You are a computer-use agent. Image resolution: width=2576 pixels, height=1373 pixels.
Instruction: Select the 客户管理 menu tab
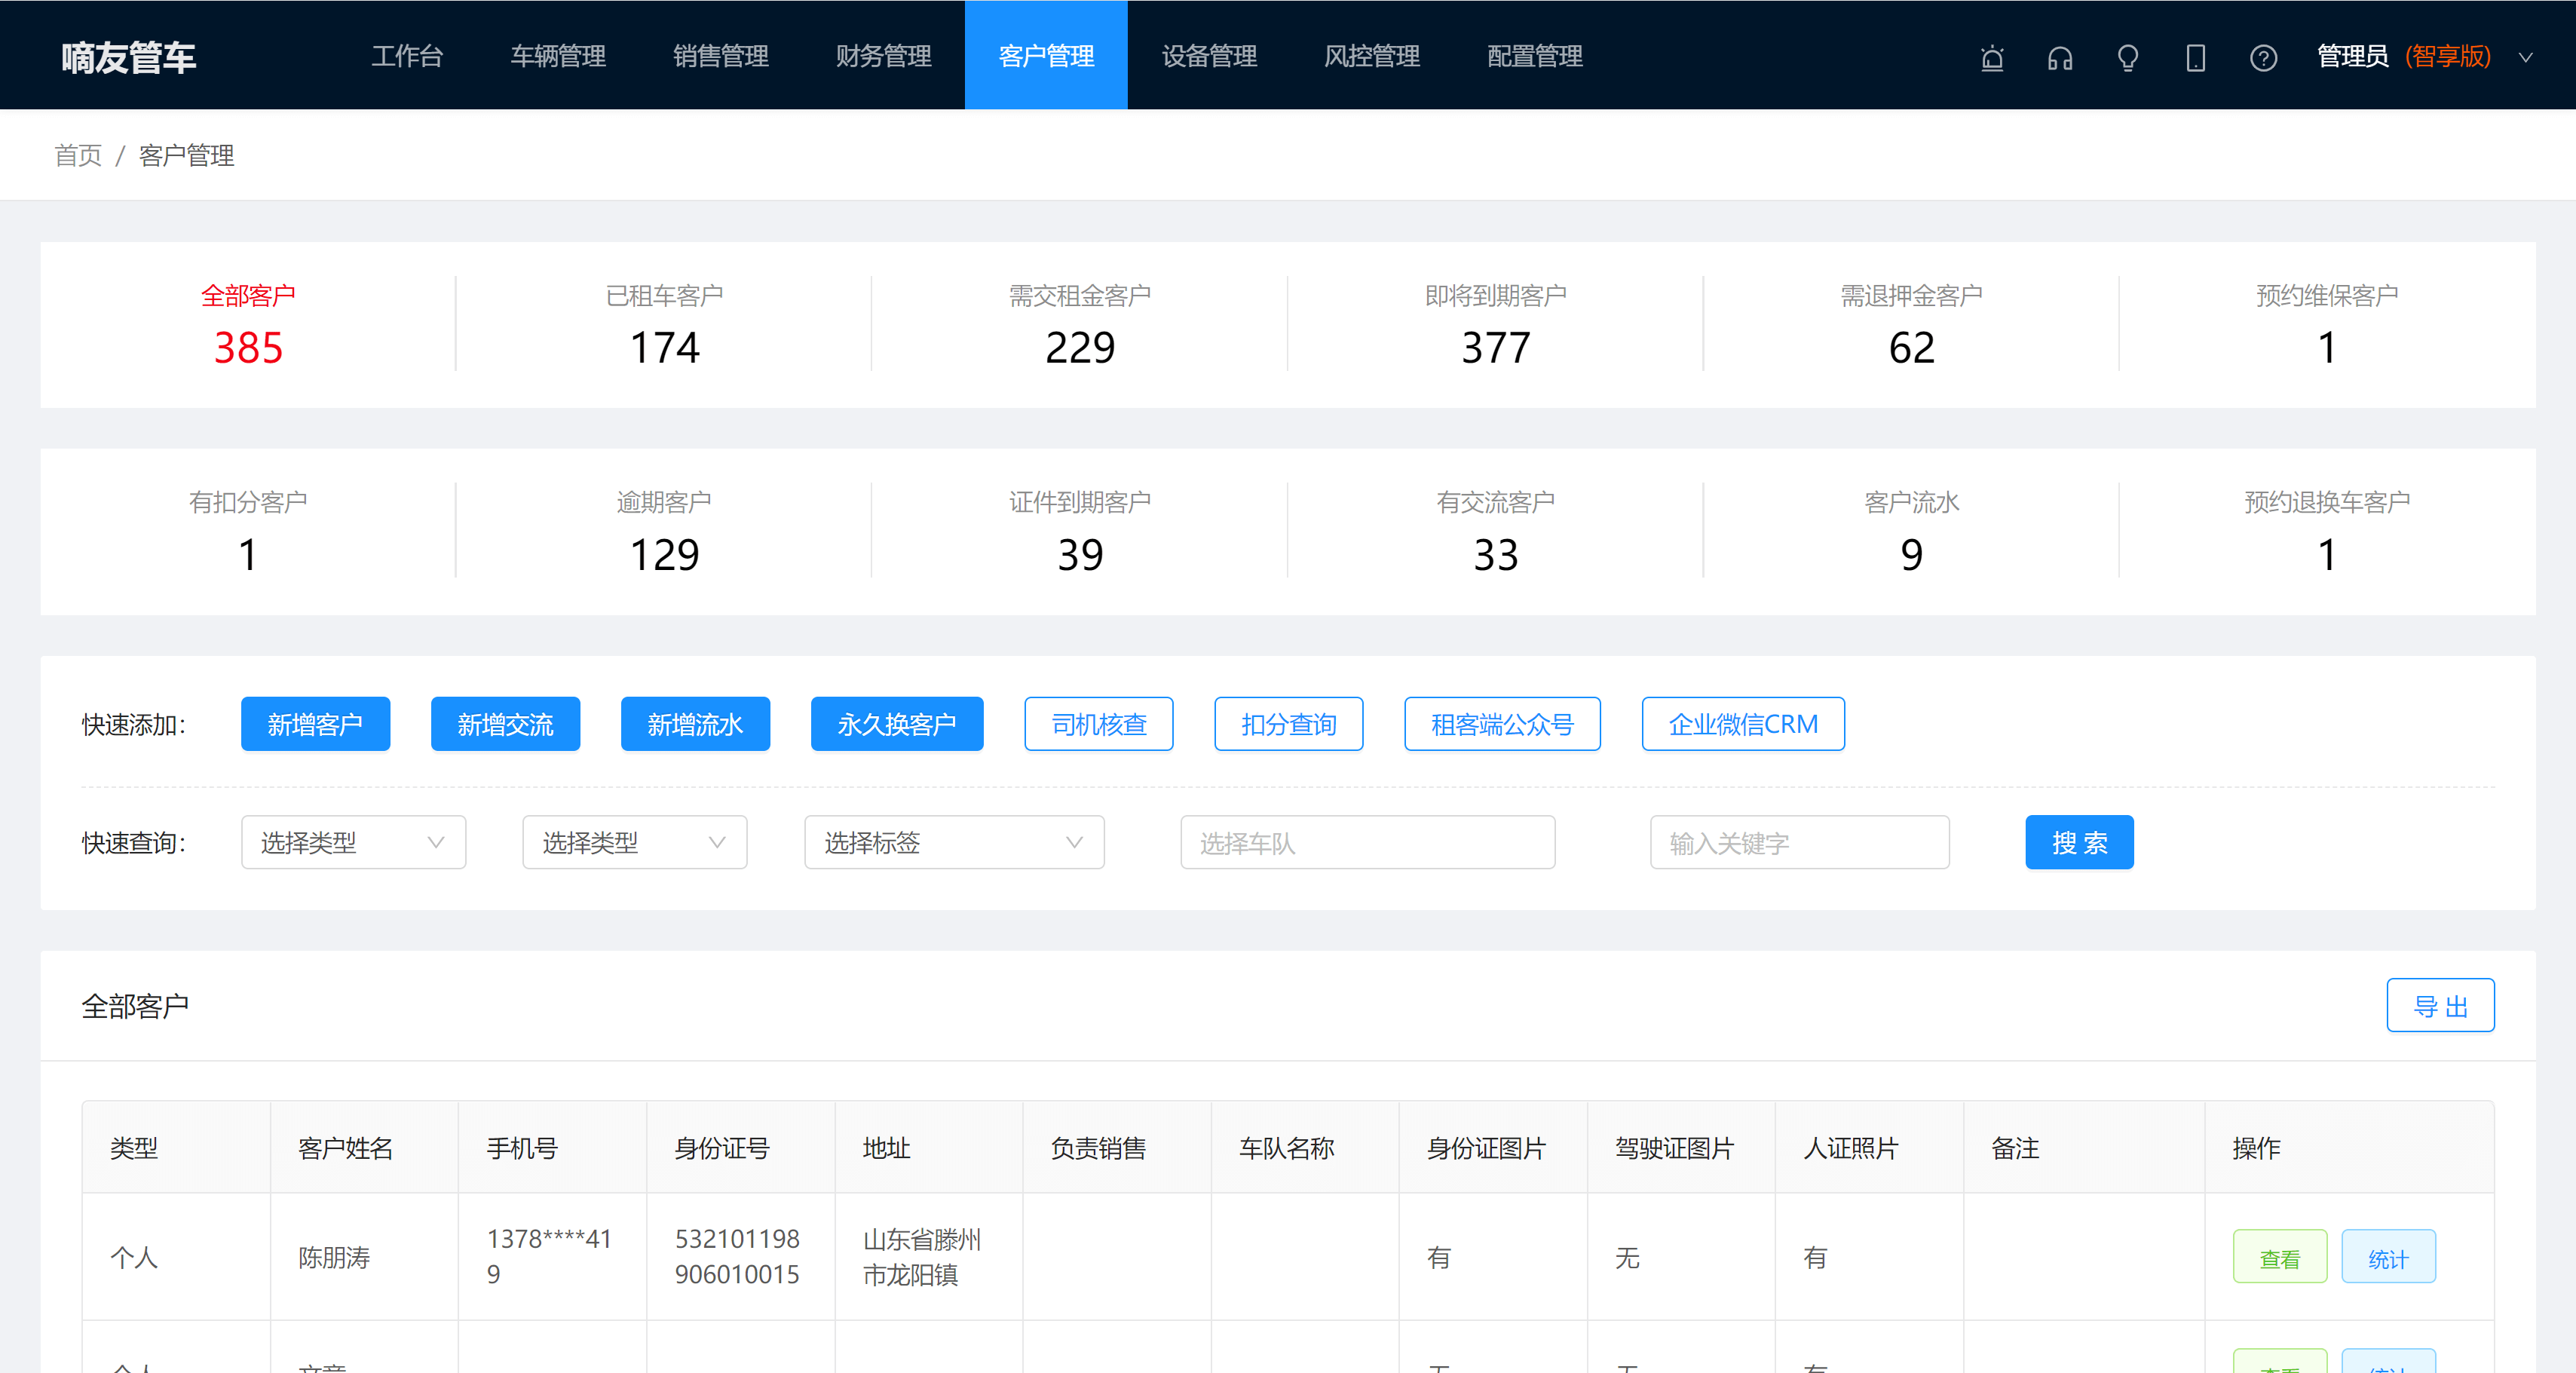pos(1046,56)
